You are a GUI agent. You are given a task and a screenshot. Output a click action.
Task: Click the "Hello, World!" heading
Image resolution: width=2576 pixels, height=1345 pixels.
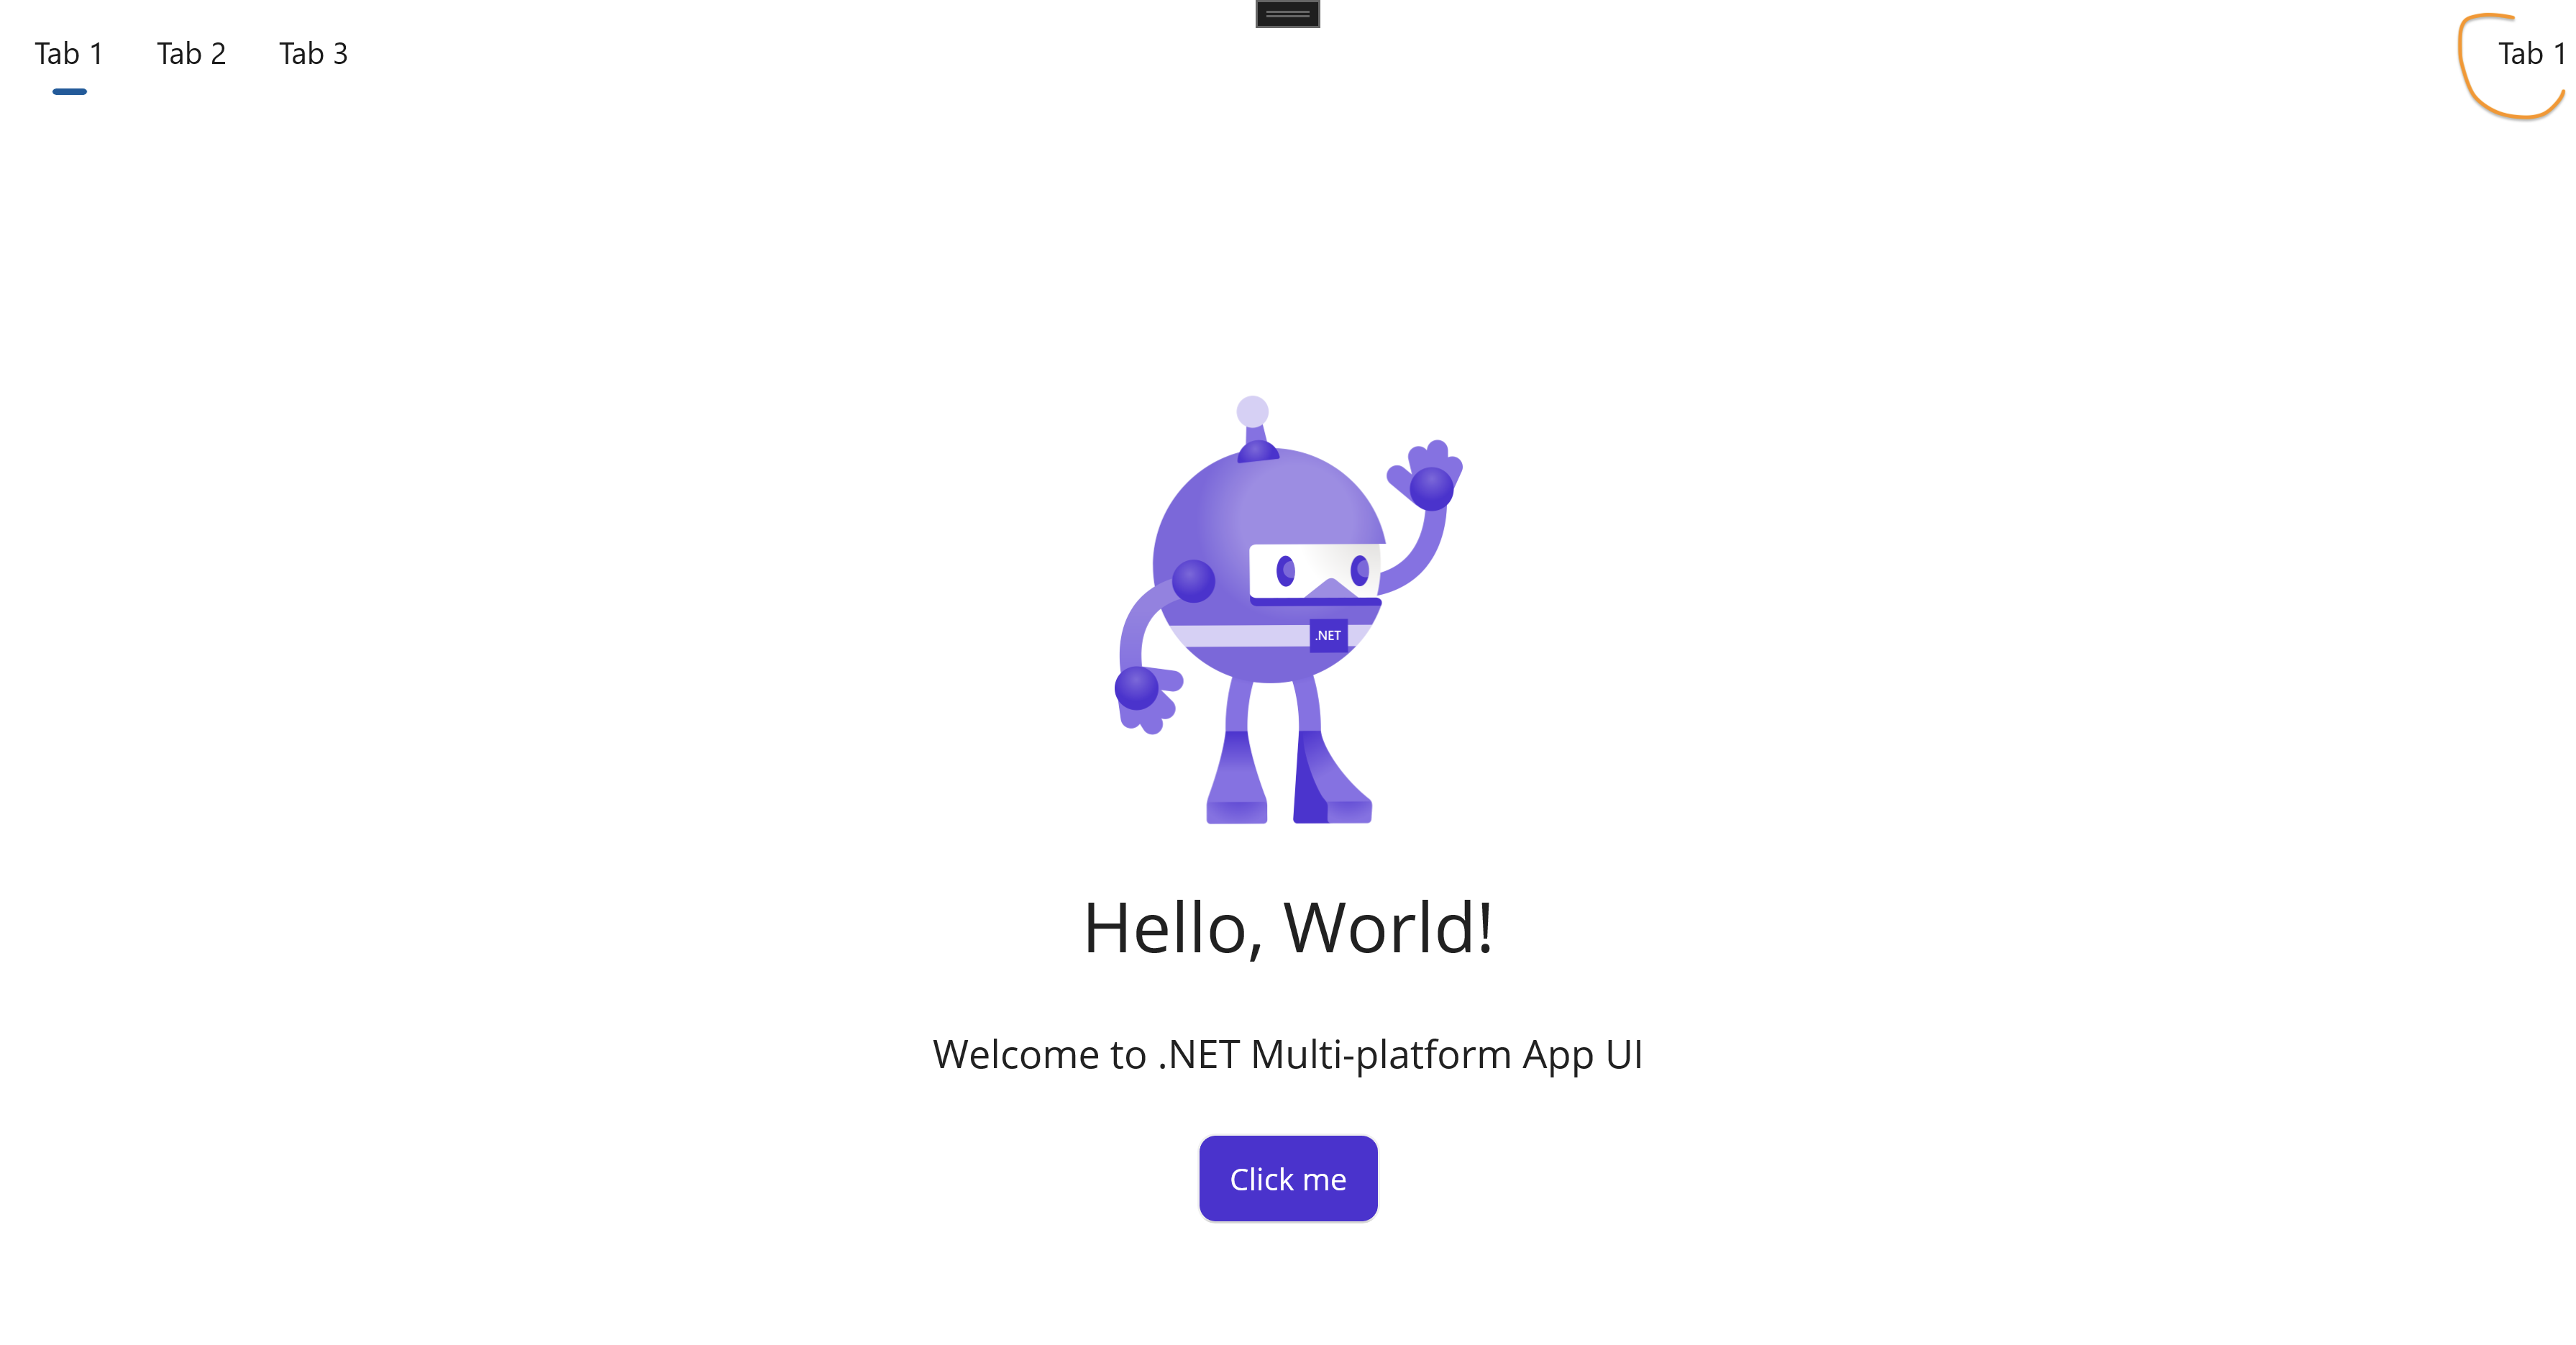[x=1288, y=928]
